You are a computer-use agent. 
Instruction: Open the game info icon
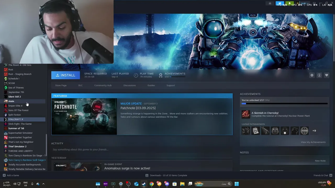[319, 75]
